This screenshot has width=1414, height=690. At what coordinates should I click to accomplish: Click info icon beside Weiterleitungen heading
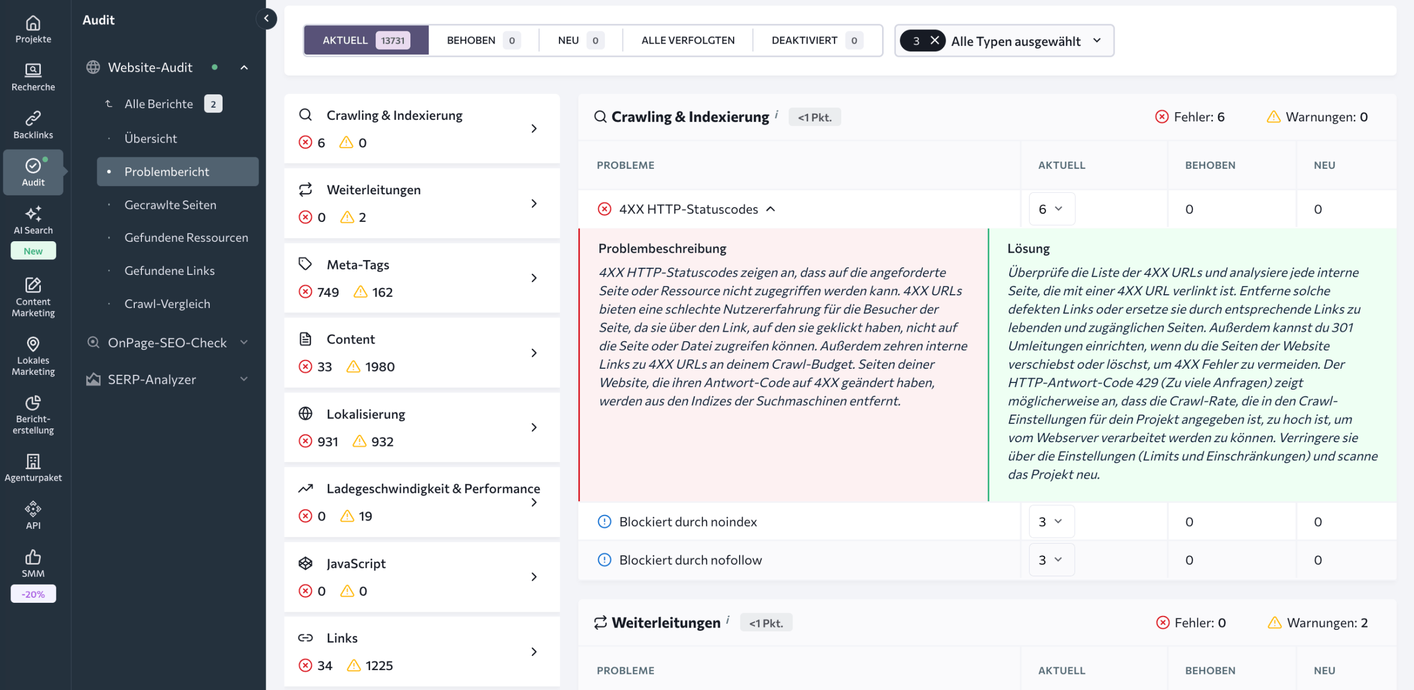(x=728, y=619)
